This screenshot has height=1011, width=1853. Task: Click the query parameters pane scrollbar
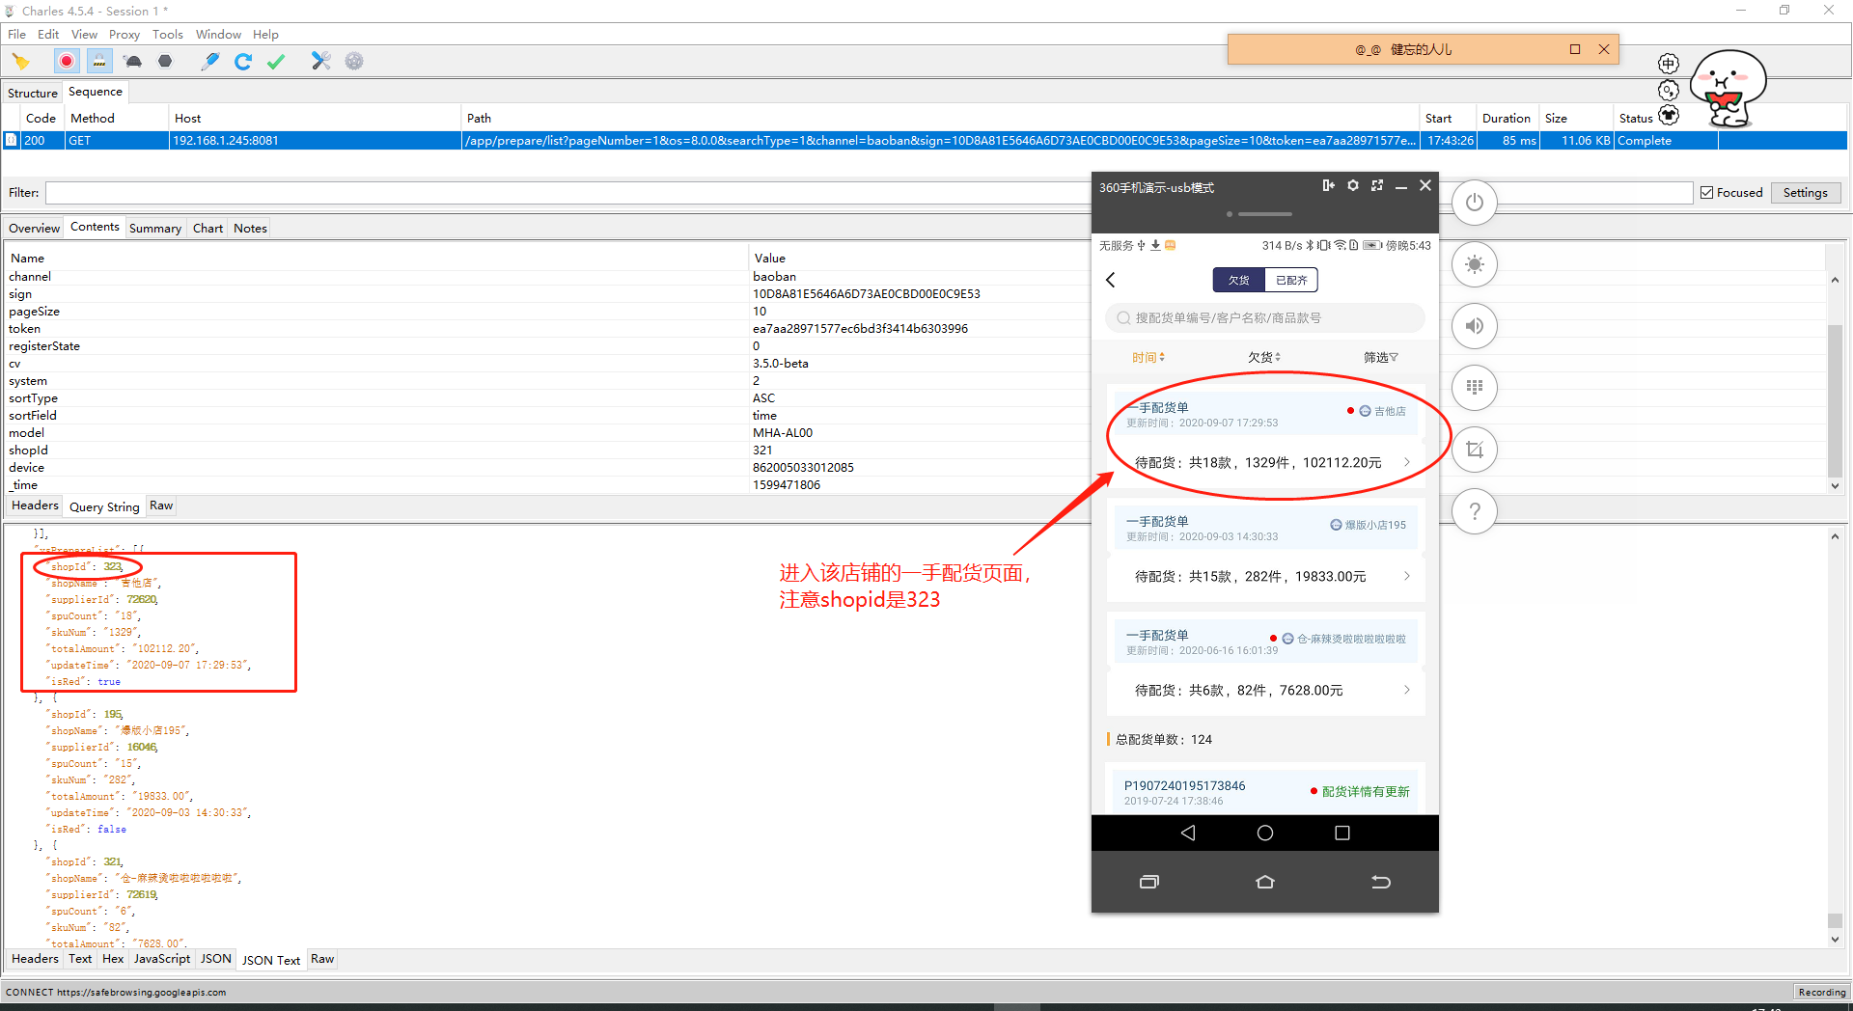pyautogui.click(x=1835, y=382)
